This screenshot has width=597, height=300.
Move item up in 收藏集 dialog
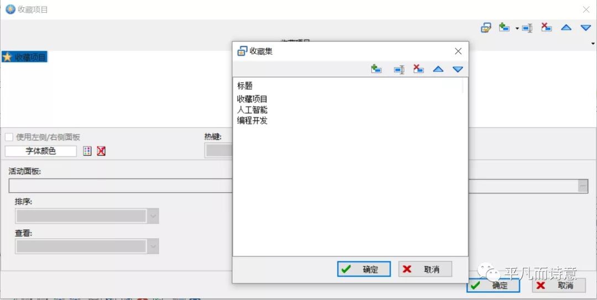(x=438, y=69)
